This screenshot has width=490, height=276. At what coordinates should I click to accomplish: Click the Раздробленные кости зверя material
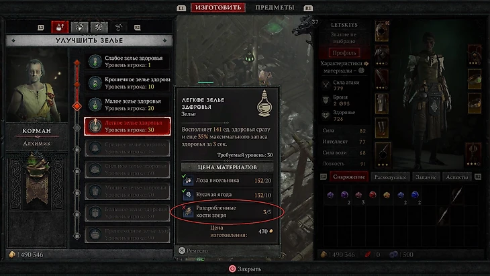[227, 212]
